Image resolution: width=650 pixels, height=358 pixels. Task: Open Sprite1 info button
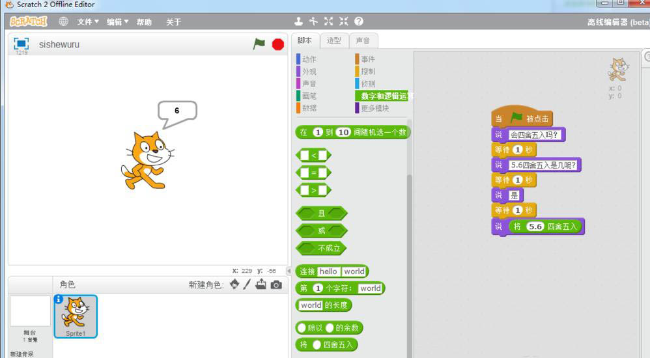(x=59, y=299)
